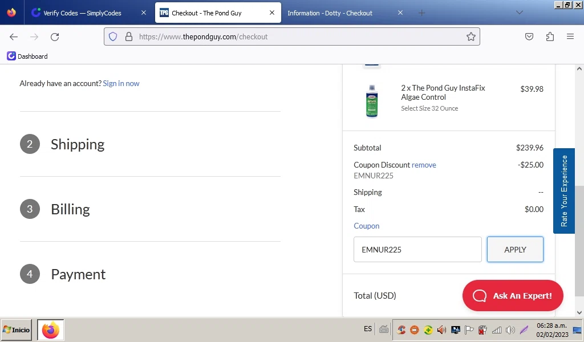
Task: Click the purple feather tray icon
Action: [x=524, y=329]
